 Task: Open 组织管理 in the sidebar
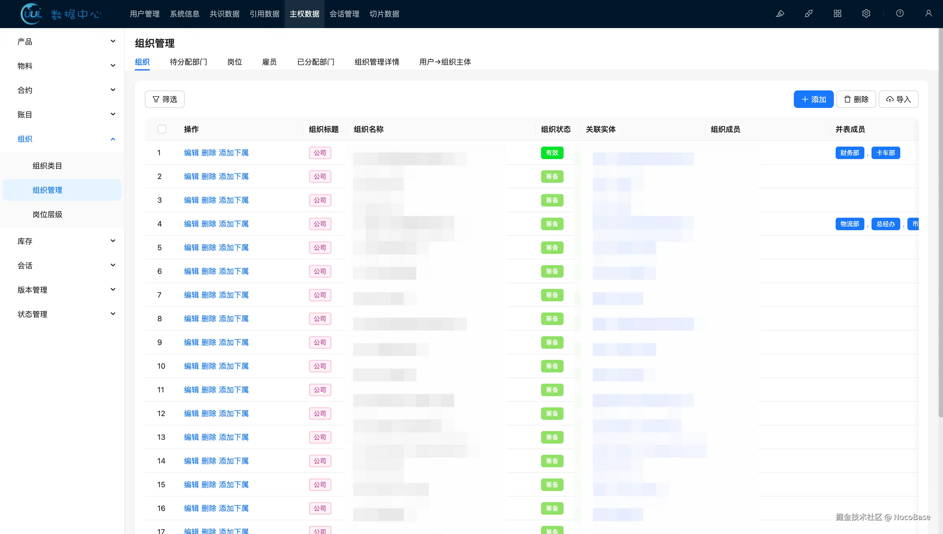pyautogui.click(x=62, y=190)
